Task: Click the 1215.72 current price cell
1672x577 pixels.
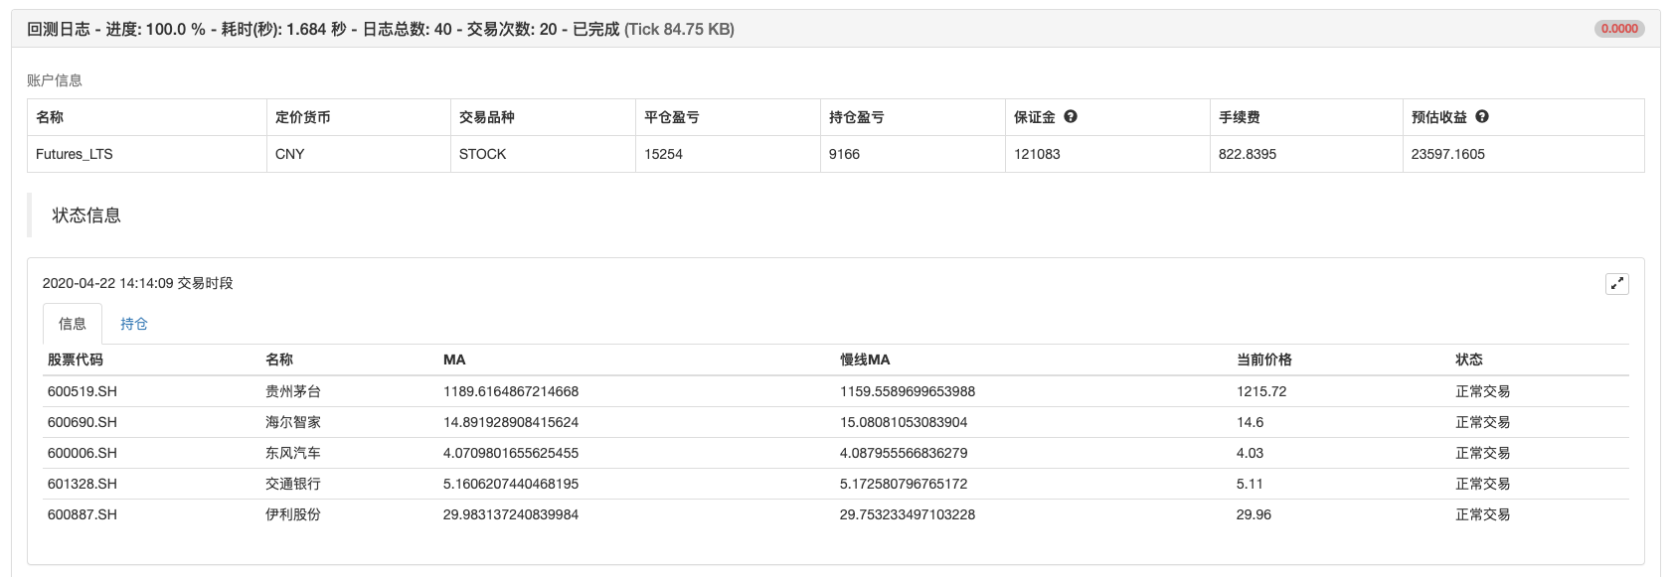Action: pyautogui.click(x=1261, y=391)
